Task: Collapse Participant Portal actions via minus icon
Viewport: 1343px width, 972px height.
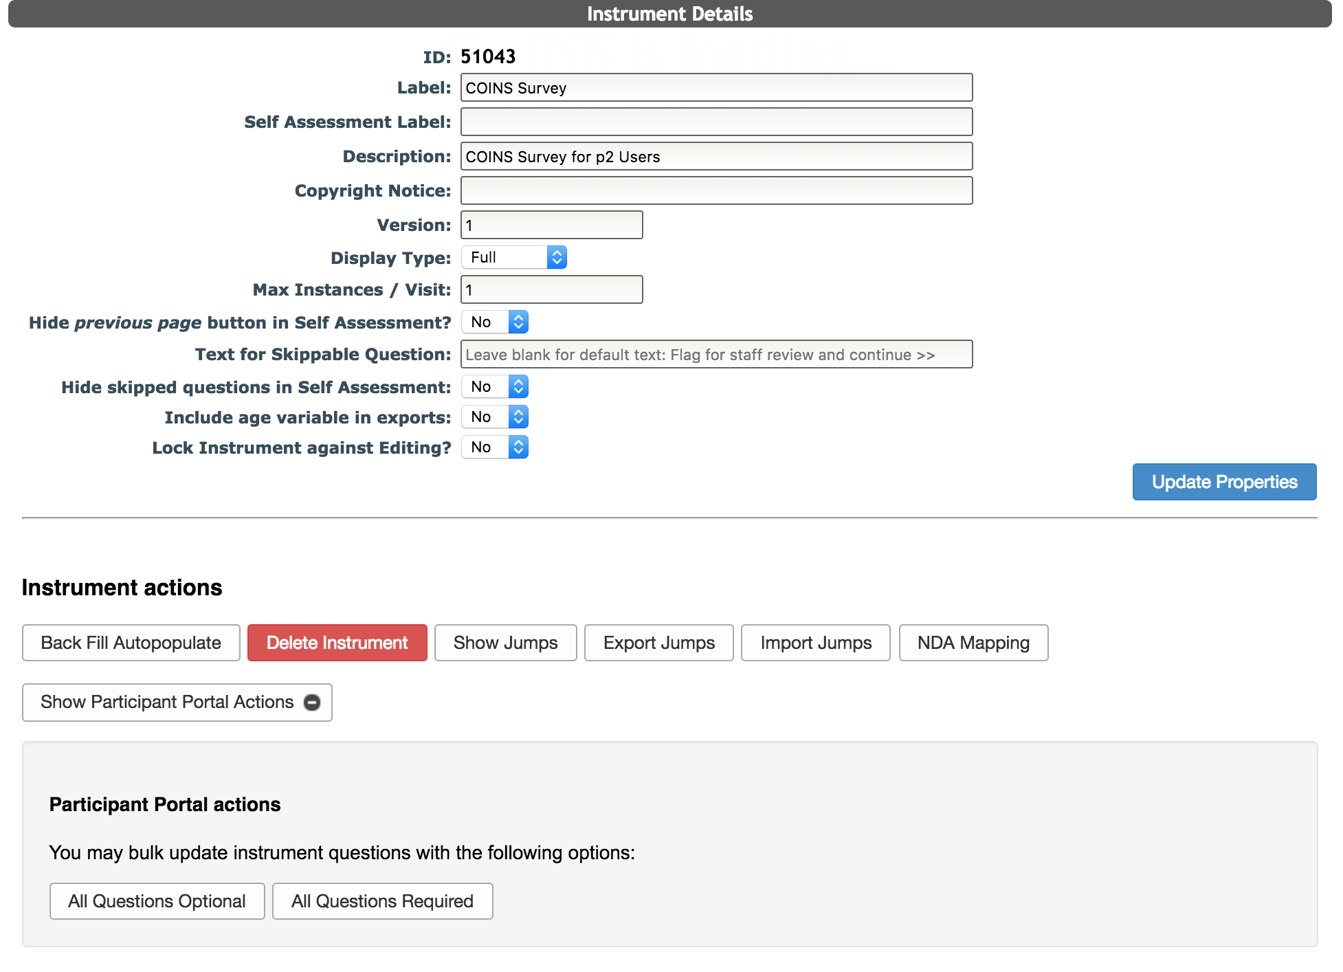Action: [313, 702]
